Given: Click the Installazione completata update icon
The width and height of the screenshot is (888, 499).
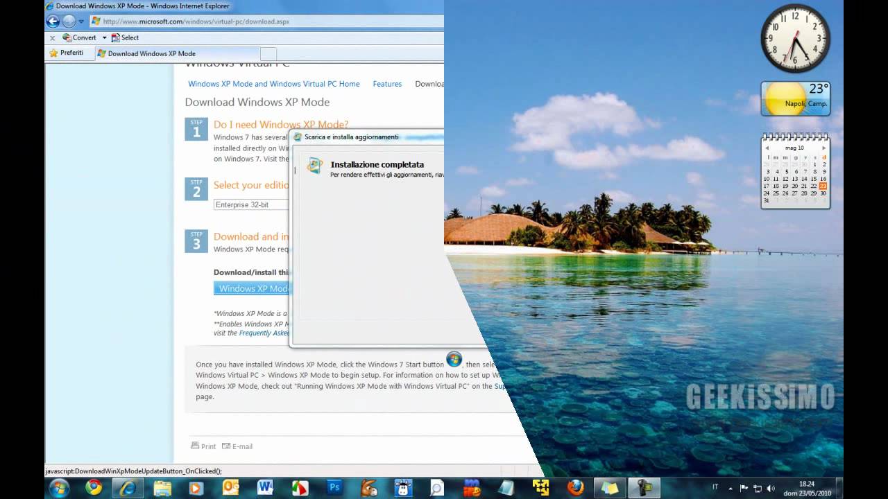Looking at the screenshot, I should (x=315, y=165).
